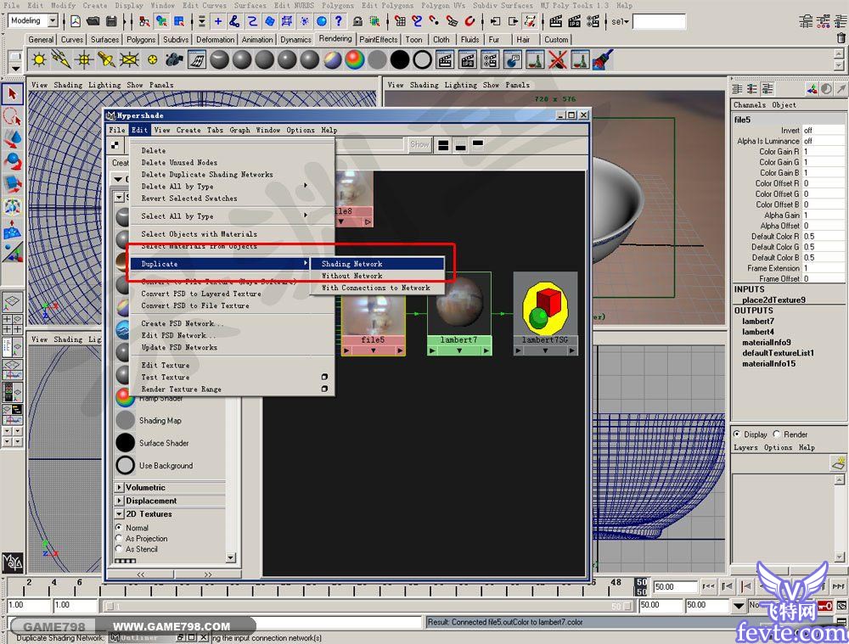
Task: Open the Modeling menu set dropdown
Action: click(53, 21)
